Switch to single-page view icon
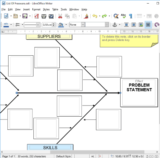The height and width of the screenshot is (158, 160). [147, 156]
